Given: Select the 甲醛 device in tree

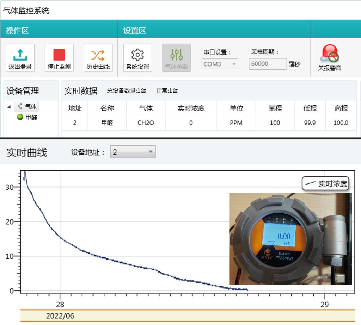Looking at the screenshot, I should pos(31,118).
